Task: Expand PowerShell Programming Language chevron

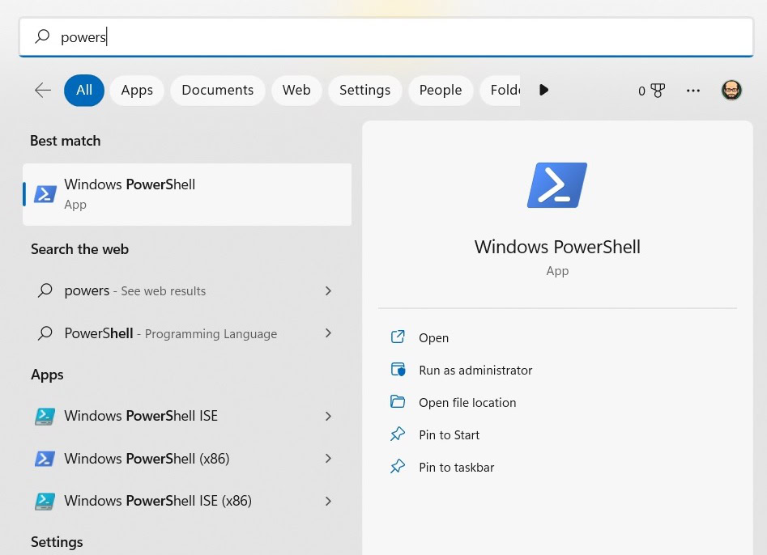Action: tap(328, 333)
